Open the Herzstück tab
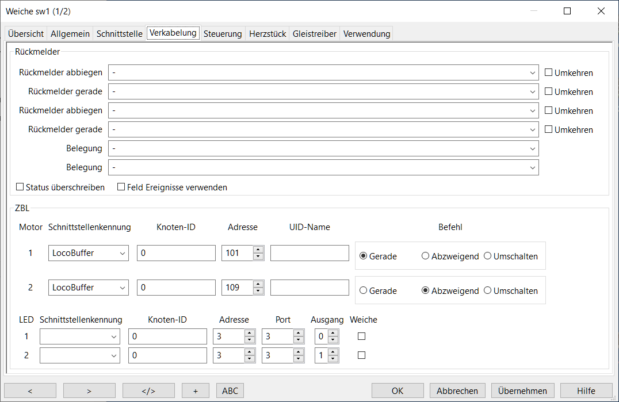This screenshot has height=402, width=619. tap(268, 34)
